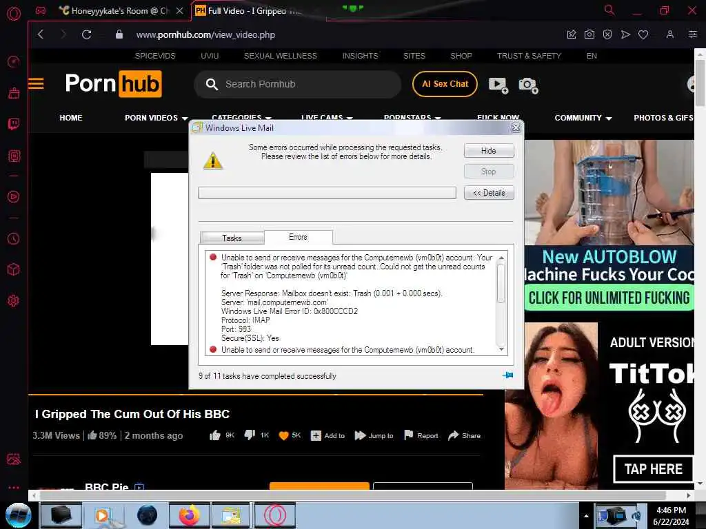The height and width of the screenshot is (529, 706).
Task: Click the padlock site info icon
Action: tap(119, 34)
